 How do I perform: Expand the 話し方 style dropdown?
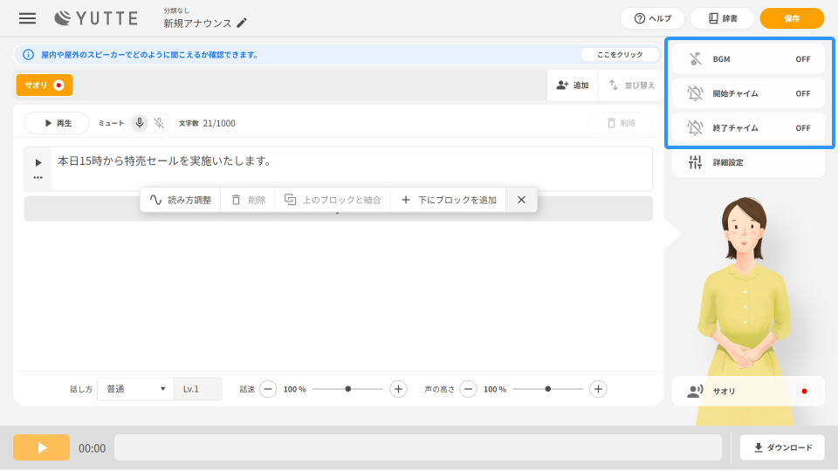click(x=135, y=389)
